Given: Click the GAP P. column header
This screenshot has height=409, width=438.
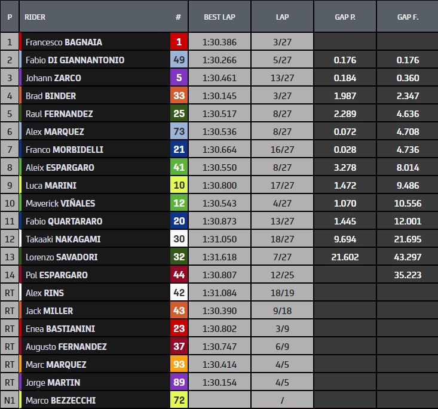Looking at the screenshot, I should click(x=345, y=17).
